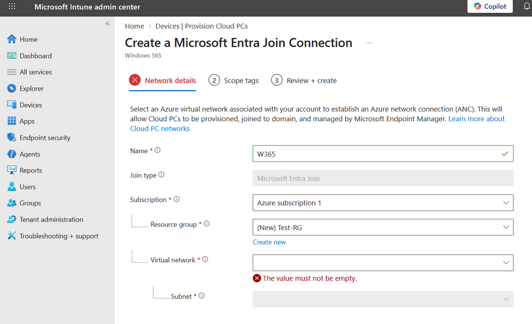Open the Subnet dropdown
The height and width of the screenshot is (324, 532).
pos(383,299)
